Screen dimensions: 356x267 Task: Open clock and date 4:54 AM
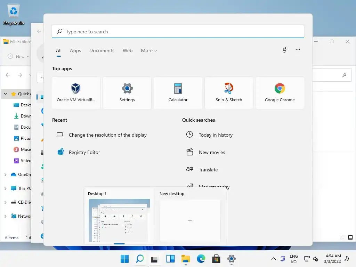[333, 259]
